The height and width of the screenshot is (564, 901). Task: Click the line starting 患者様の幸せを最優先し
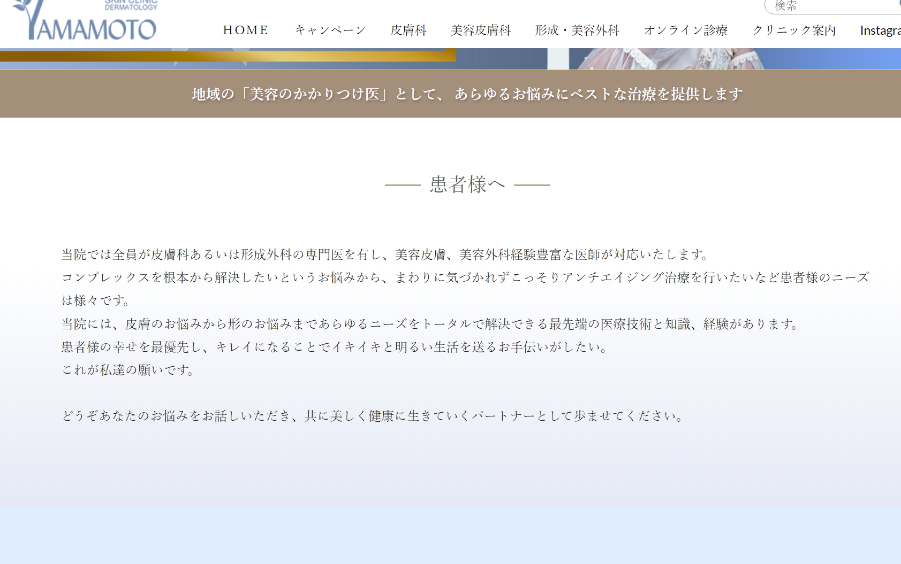click(336, 347)
